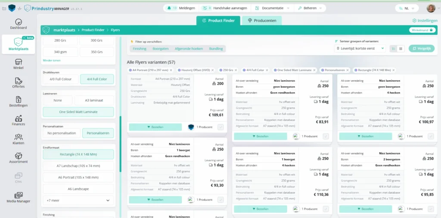Switch to grid view layout

click(401, 48)
